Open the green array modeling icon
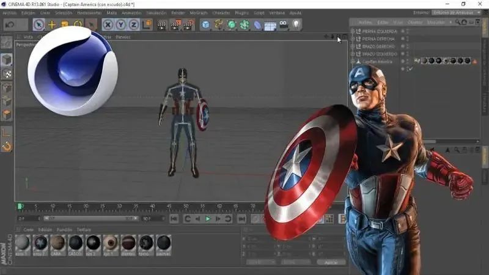489x275 pixels. (244, 24)
